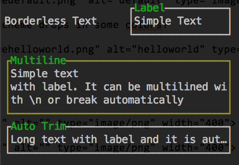239x165 pixels.
Task: Click empty space below text in Multiline box
Action: [119, 109]
